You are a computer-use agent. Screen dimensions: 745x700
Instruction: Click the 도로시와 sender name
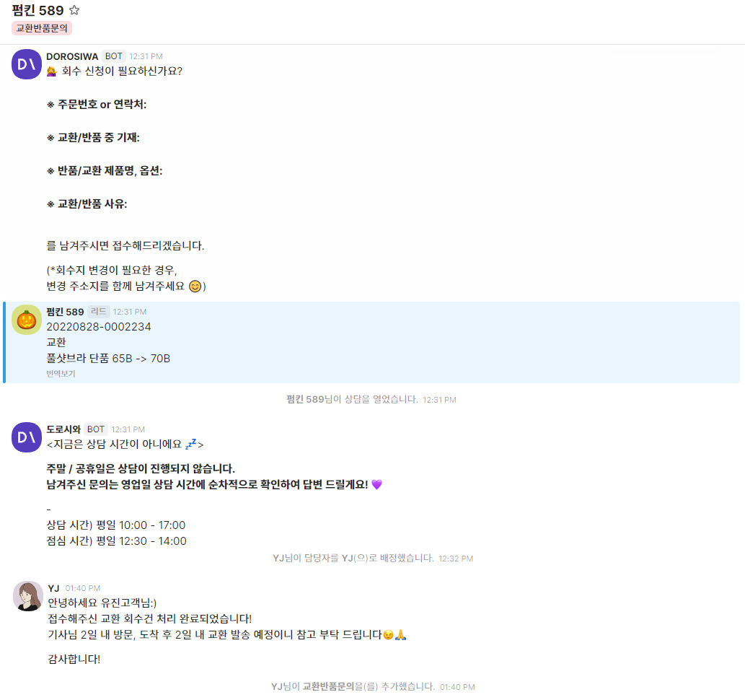pos(63,429)
